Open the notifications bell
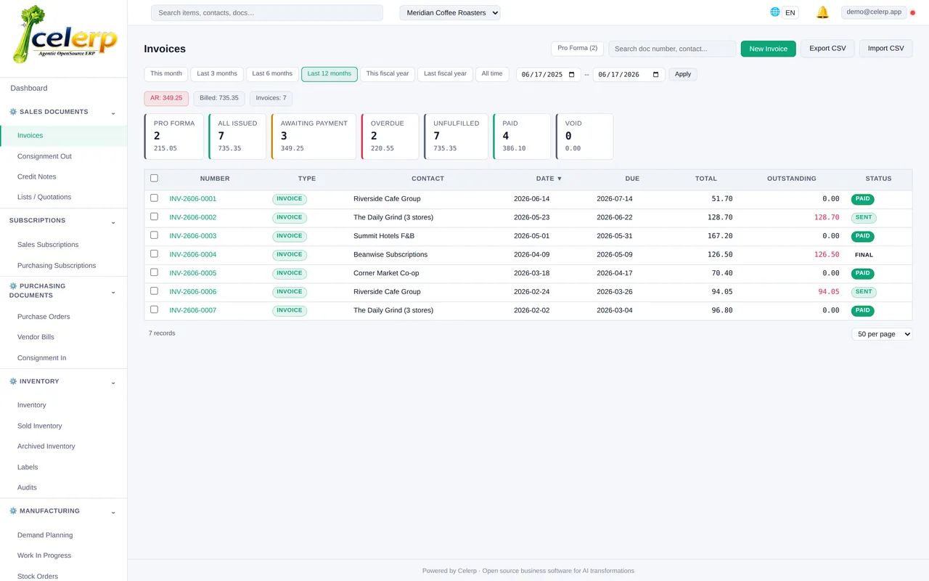 822,12
